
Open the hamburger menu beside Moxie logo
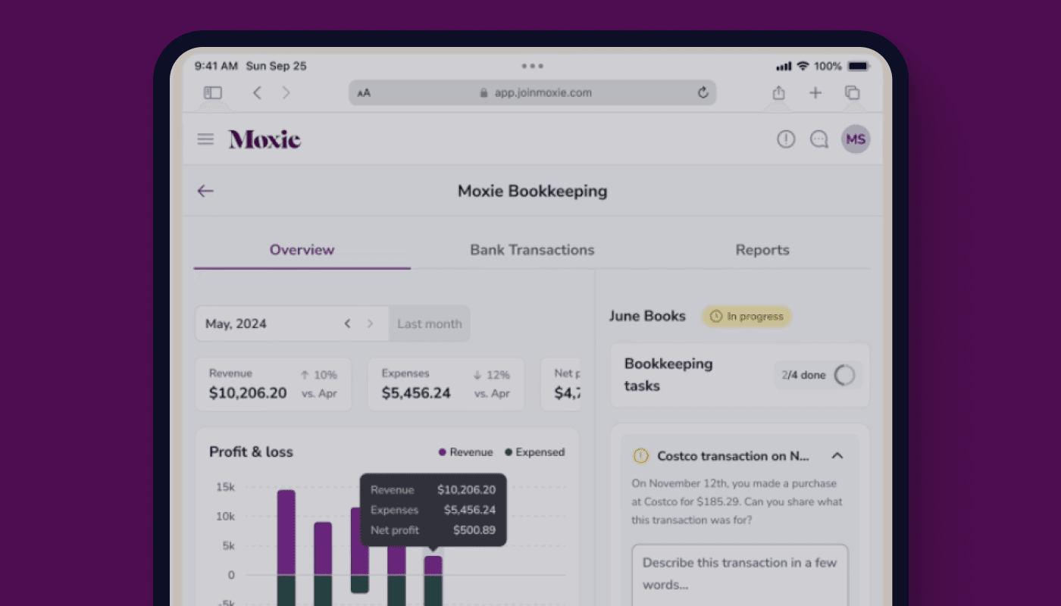click(x=205, y=139)
